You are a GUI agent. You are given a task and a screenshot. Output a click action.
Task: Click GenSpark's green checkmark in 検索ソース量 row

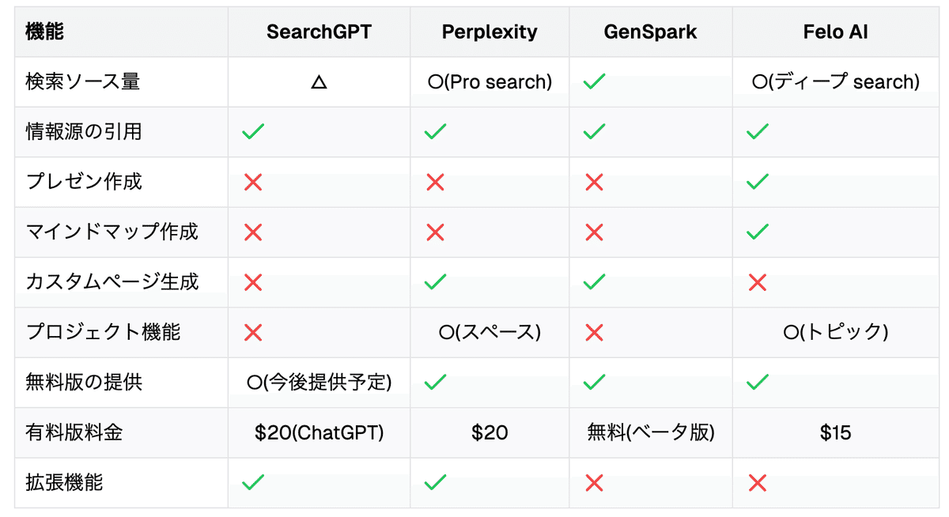tap(594, 82)
